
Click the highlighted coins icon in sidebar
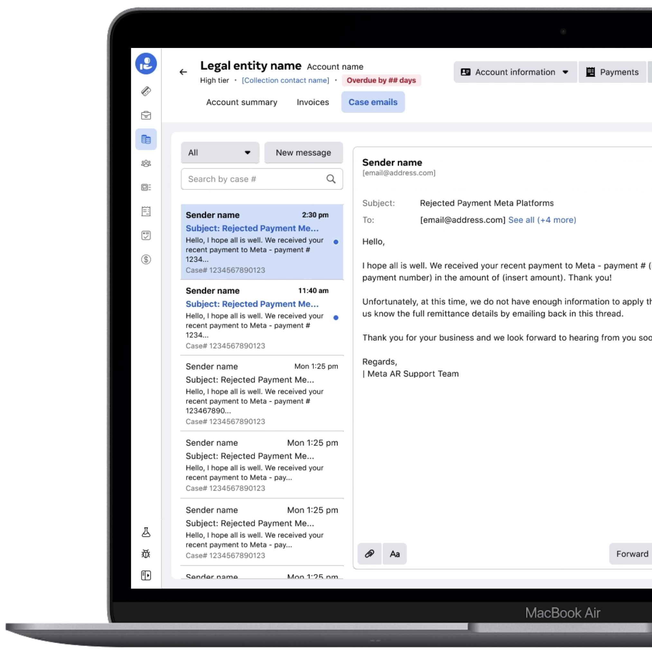(146, 139)
